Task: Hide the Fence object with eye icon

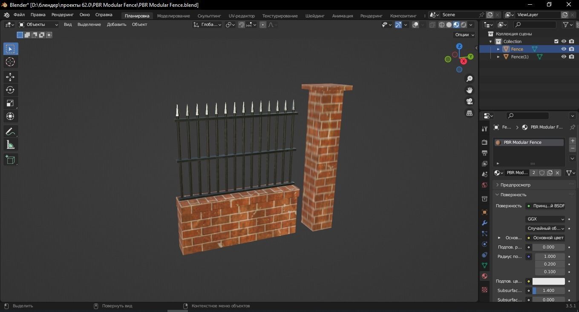Action: point(564,49)
